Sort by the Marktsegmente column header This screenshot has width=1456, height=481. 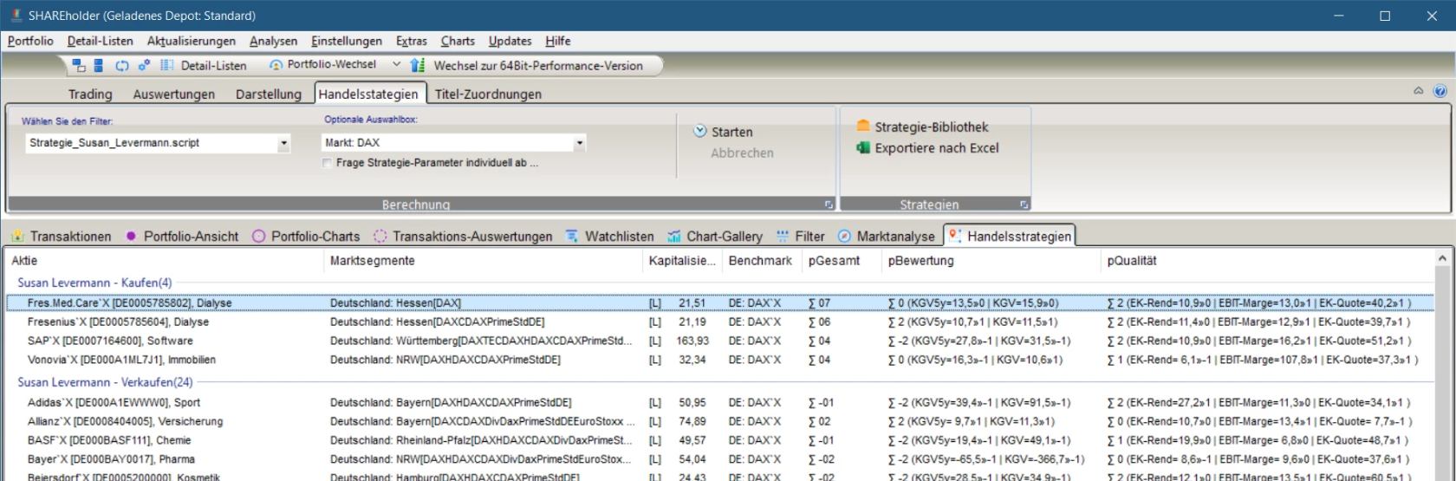(x=483, y=260)
